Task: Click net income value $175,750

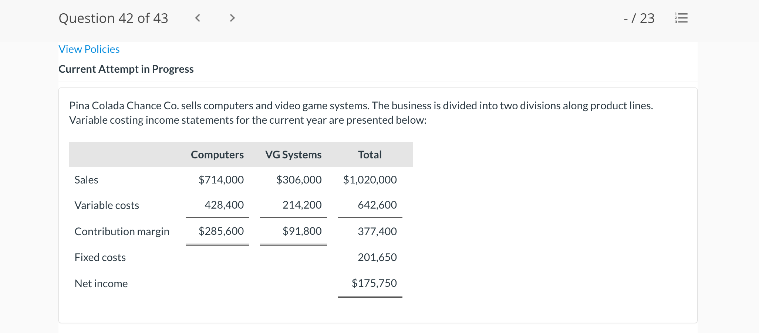Action: click(x=374, y=283)
